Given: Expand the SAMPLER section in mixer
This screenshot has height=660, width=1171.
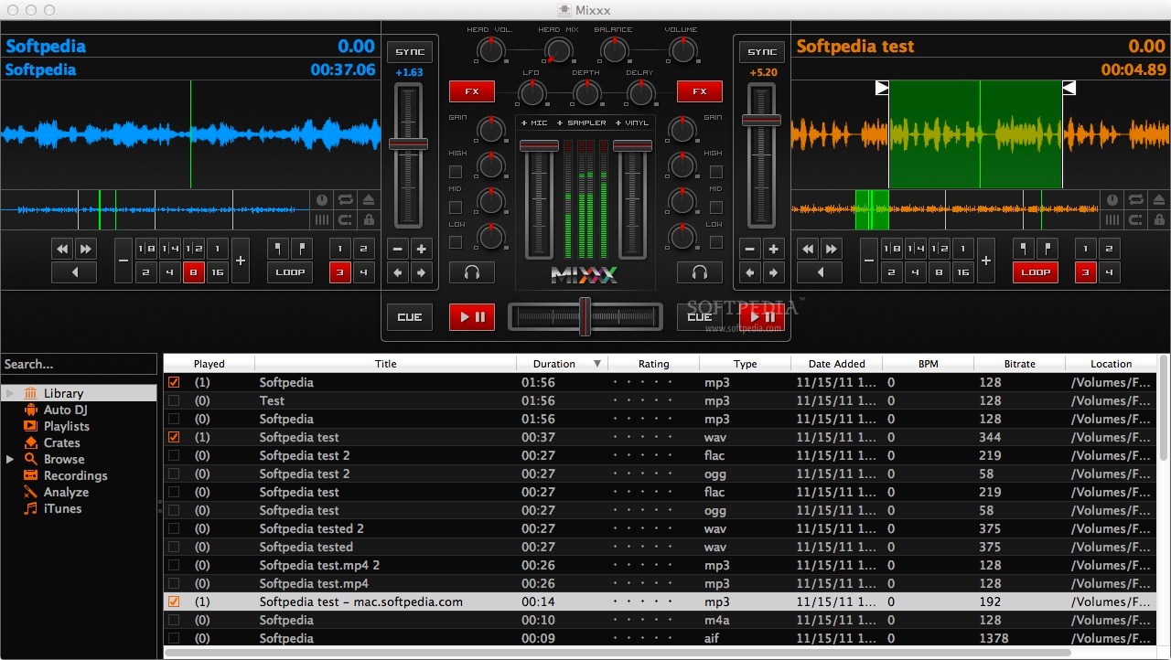Looking at the screenshot, I should coord(582,122).
